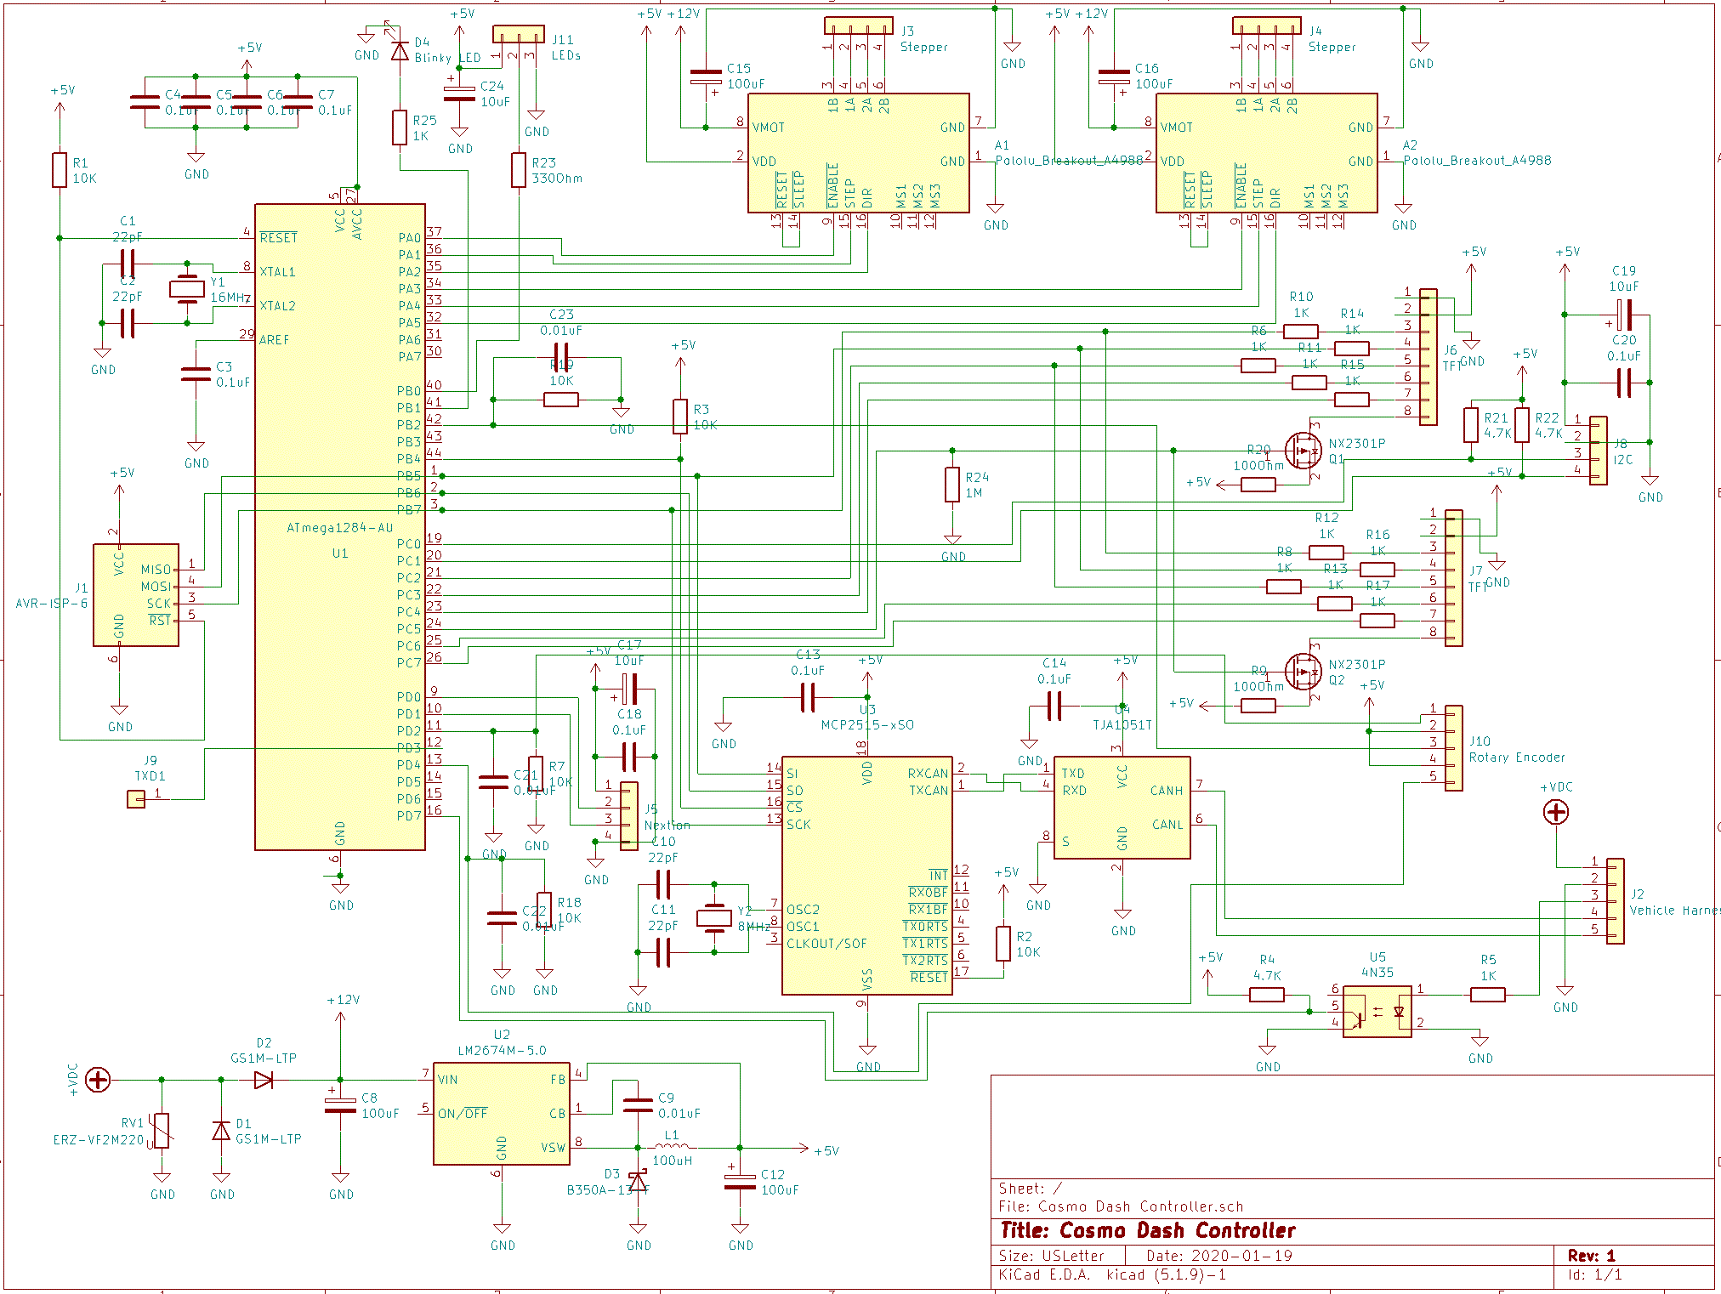The image size is (1721, 1294).
Task: Click the R4 4.7K resistor symbol
Action: (1267, 995)
